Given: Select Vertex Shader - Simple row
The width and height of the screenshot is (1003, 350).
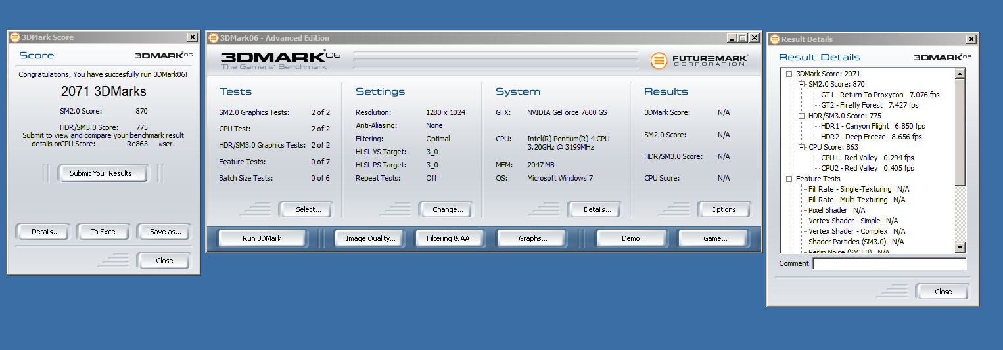Looking at the screenshot, I should coord(853,221).
